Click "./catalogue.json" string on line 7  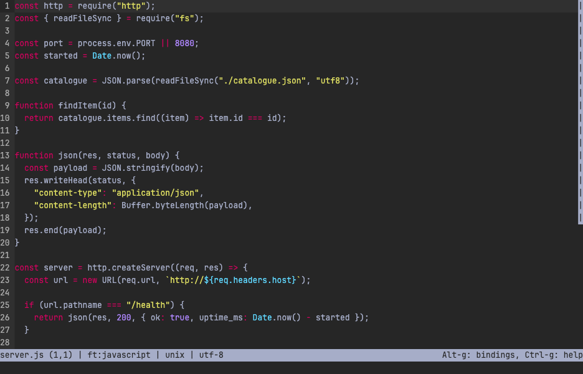(x=262, y=81)
